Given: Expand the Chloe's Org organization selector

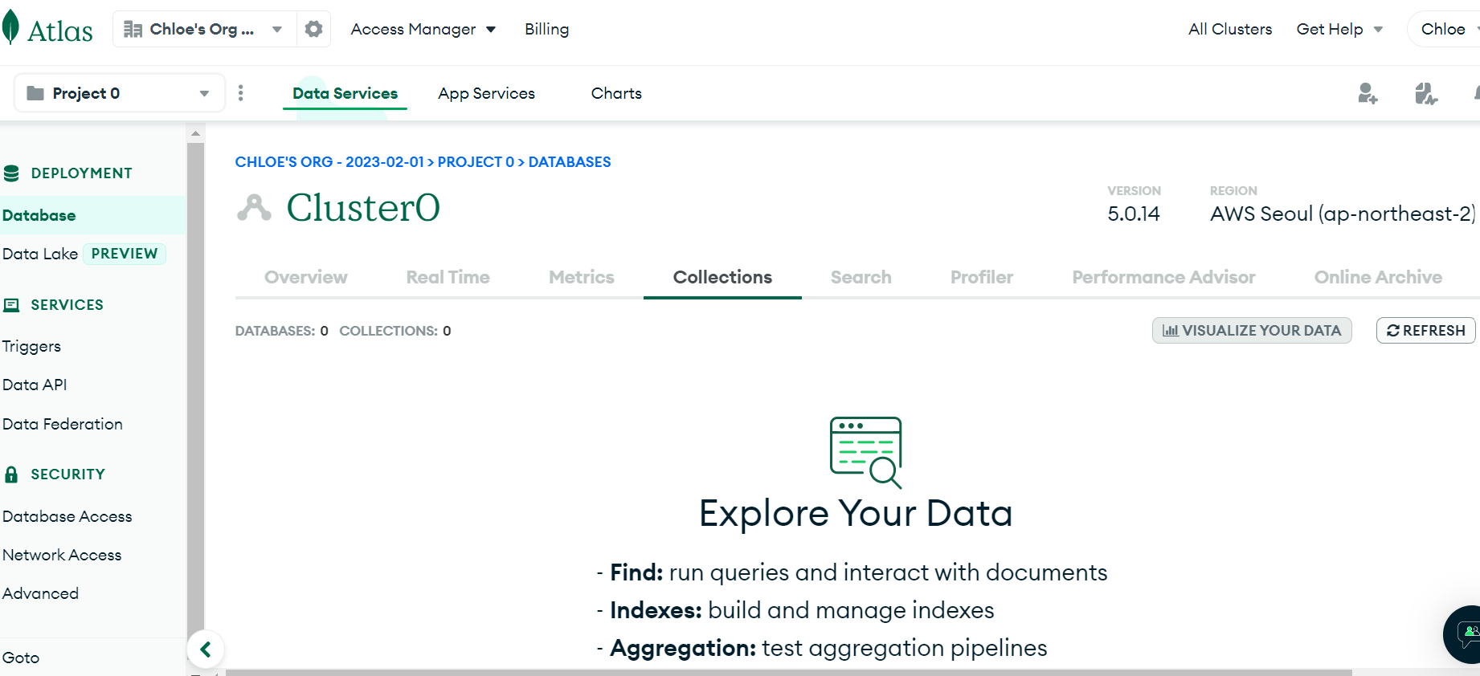Looking at the screenshot, I should tap(204, 30).
